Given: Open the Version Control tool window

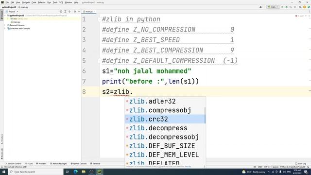Looking at the screenshot, I should click(13, 163).
